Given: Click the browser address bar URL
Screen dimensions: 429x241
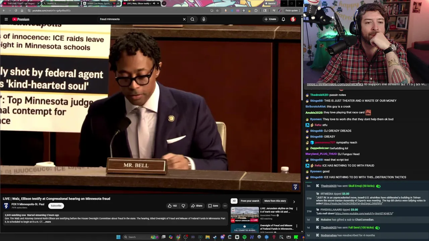Looking at the screenshot, I should click(51, 10).
